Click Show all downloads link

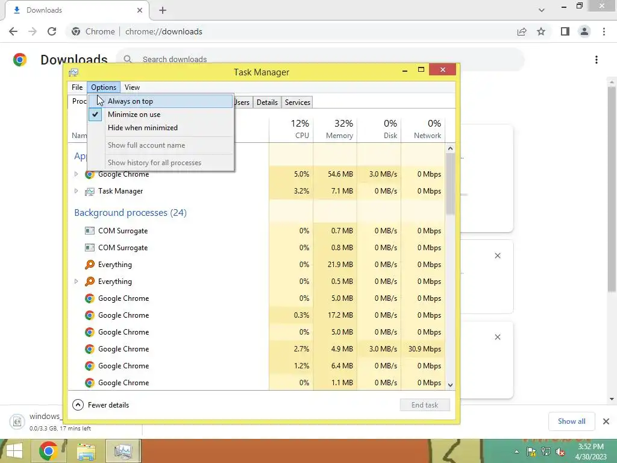point(571,421)
